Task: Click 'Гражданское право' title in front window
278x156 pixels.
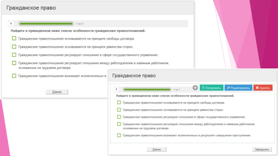Action: (134, 76)
